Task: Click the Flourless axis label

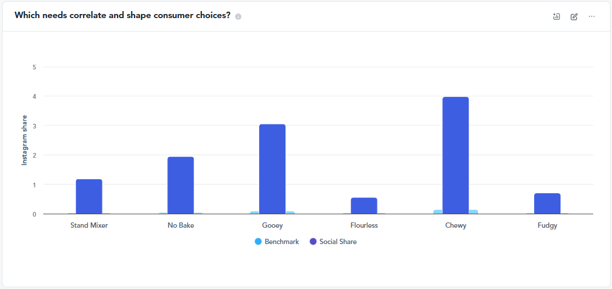Action: click(x=364, y=225)
